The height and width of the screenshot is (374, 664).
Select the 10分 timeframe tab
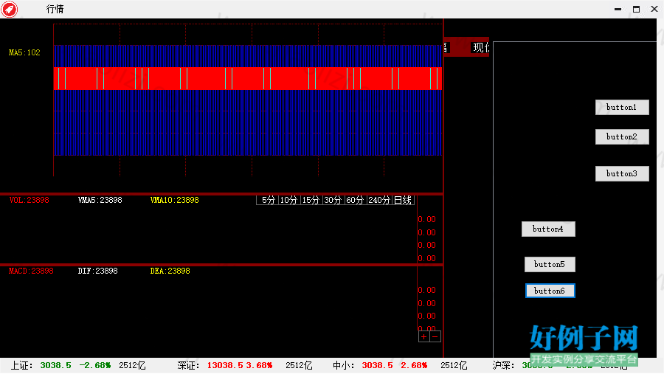(x=288, y=200)
